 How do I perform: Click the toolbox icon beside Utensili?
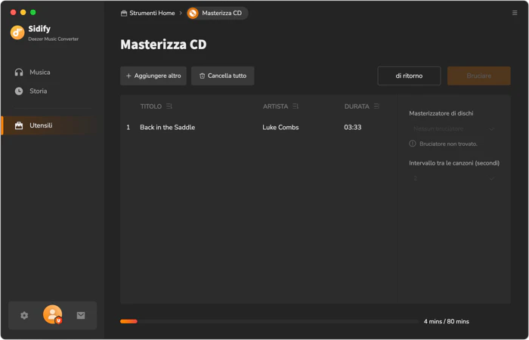pos(19,125)
